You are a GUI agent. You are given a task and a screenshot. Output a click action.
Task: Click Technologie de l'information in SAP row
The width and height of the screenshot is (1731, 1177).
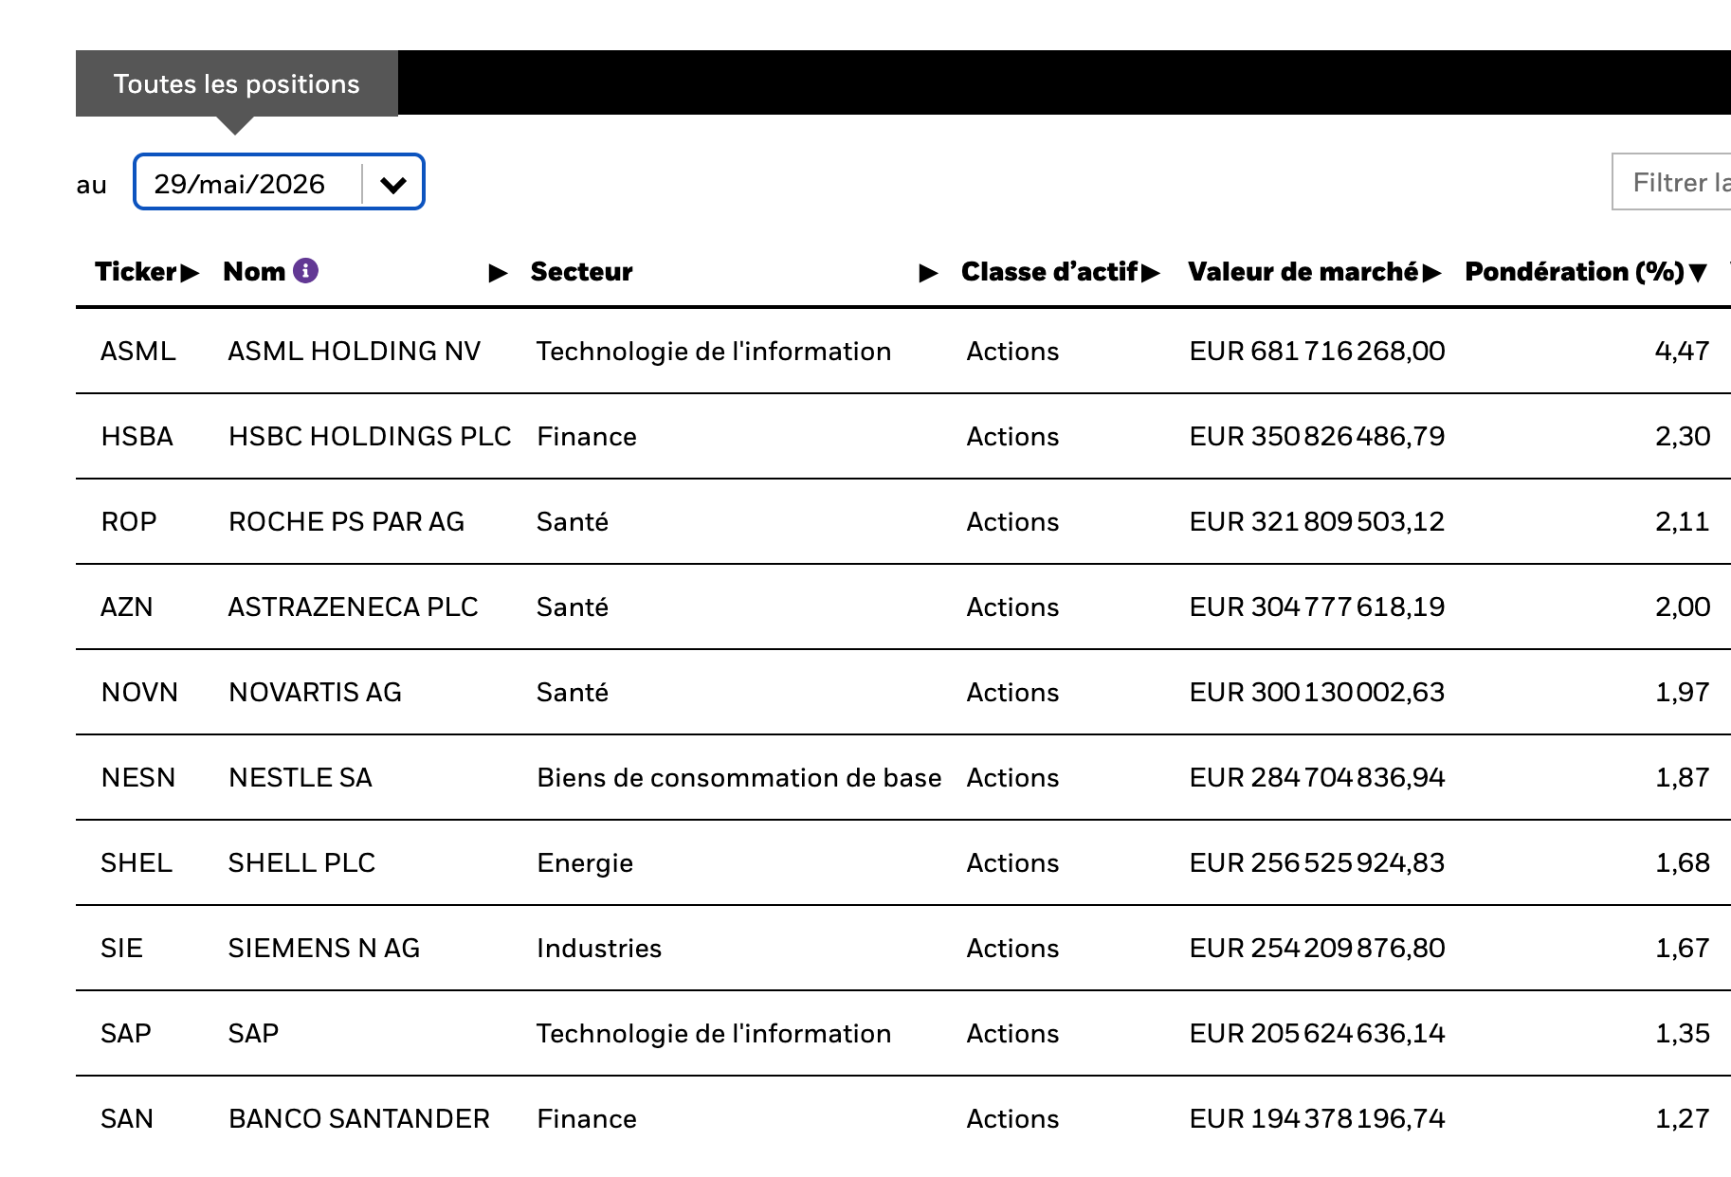[x=714, y=1034]
